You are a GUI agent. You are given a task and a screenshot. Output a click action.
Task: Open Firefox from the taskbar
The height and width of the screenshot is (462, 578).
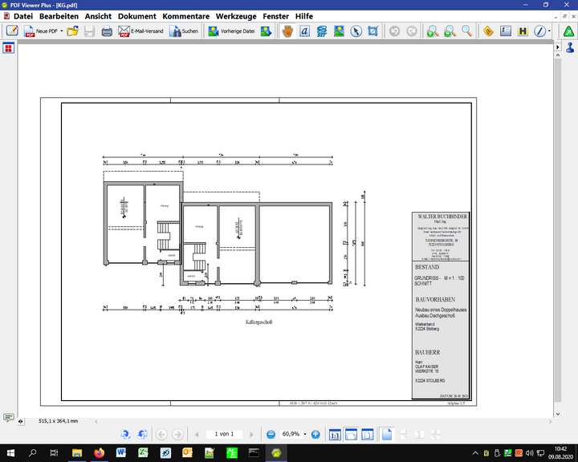100,453
